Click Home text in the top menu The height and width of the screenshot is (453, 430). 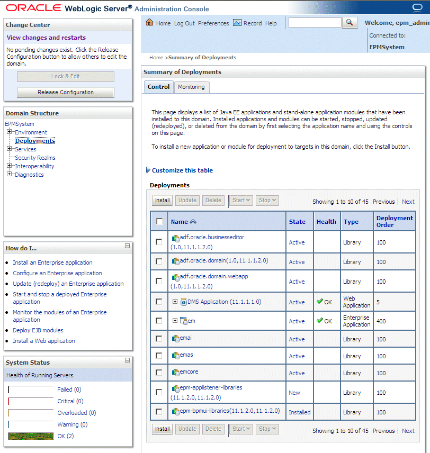click(x=164, y=23)
